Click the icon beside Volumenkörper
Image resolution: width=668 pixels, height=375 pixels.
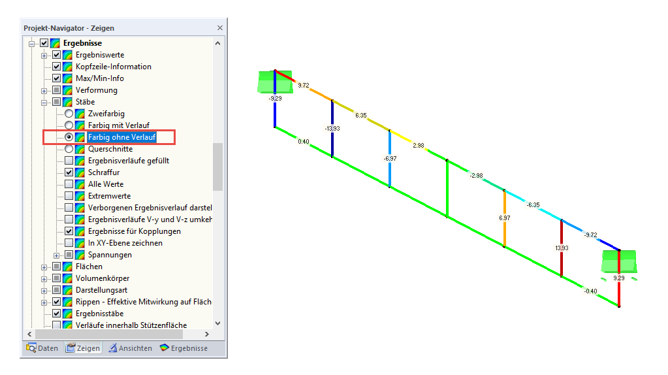(67, 278)
